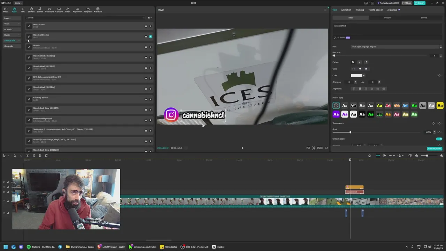Viewport: 446px width, 251px height.
Task: Open the Templates panel
Action: (88, 10)
